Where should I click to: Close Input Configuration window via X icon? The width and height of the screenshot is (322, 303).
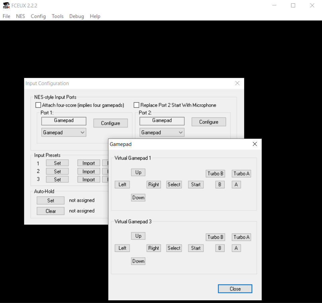point(237,83)
